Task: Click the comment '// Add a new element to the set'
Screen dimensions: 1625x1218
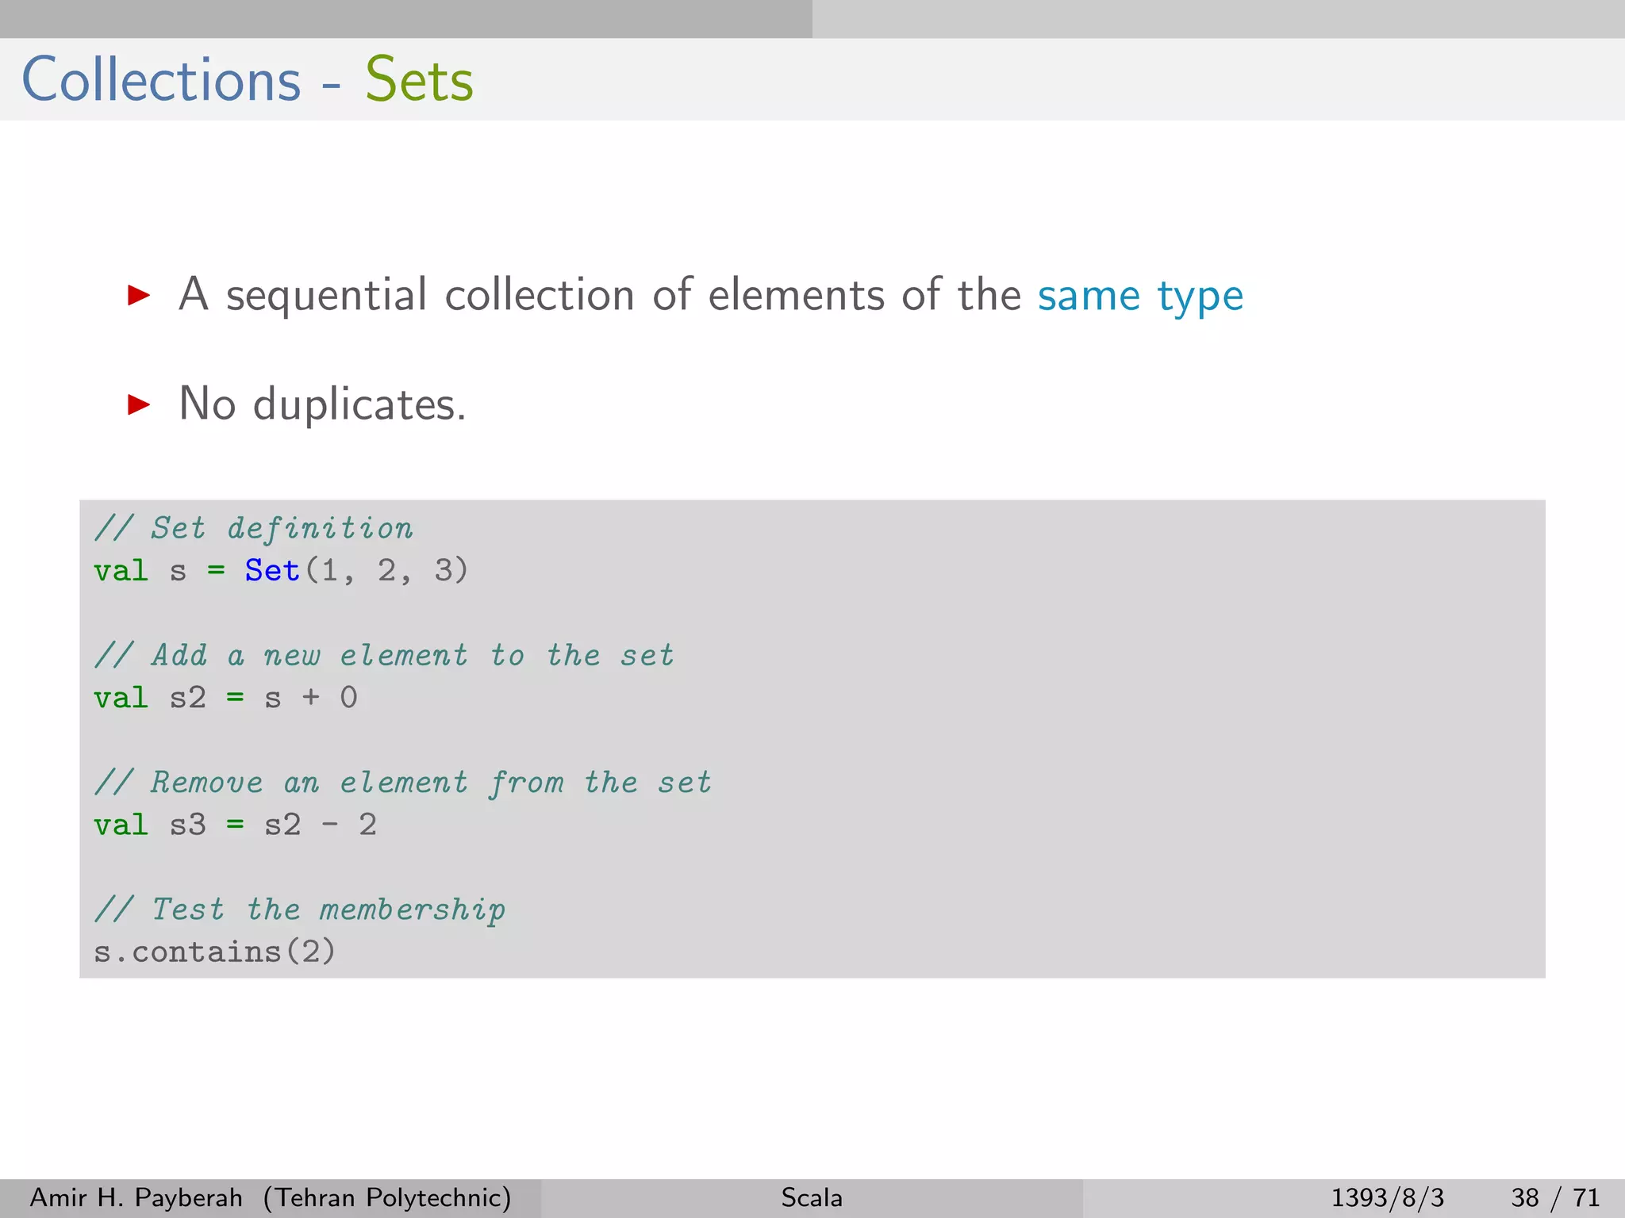Action: [x=384, y=656]
